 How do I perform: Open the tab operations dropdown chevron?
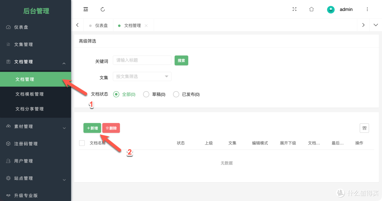[x=376, y=25]
